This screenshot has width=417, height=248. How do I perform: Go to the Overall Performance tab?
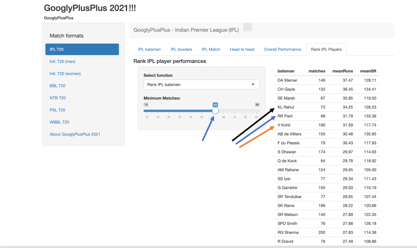282,49
